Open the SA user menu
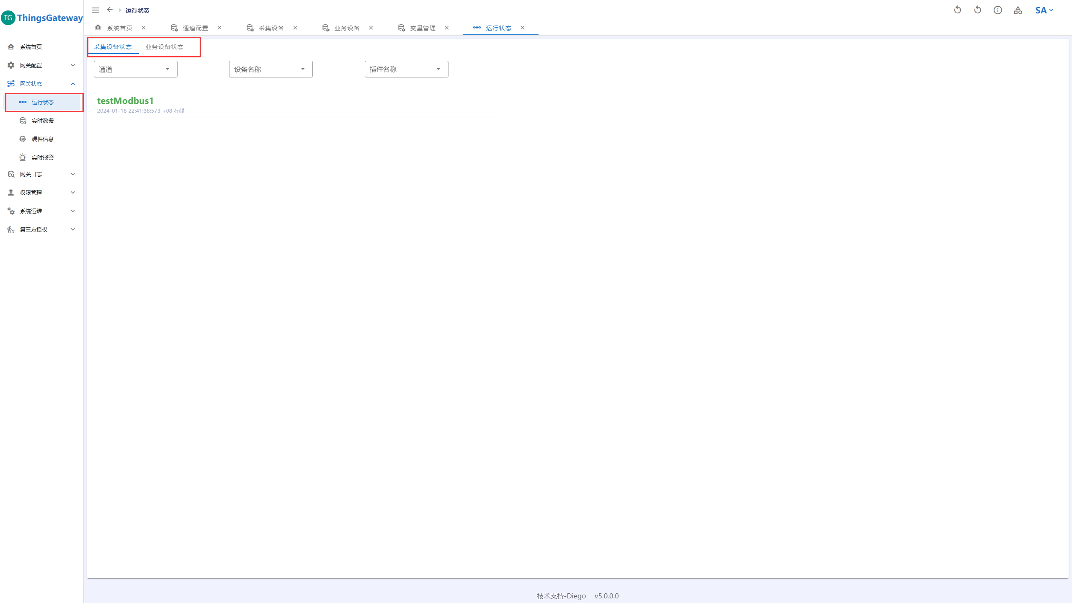Screen dimensions: 1072x603 pos(1044,10)
